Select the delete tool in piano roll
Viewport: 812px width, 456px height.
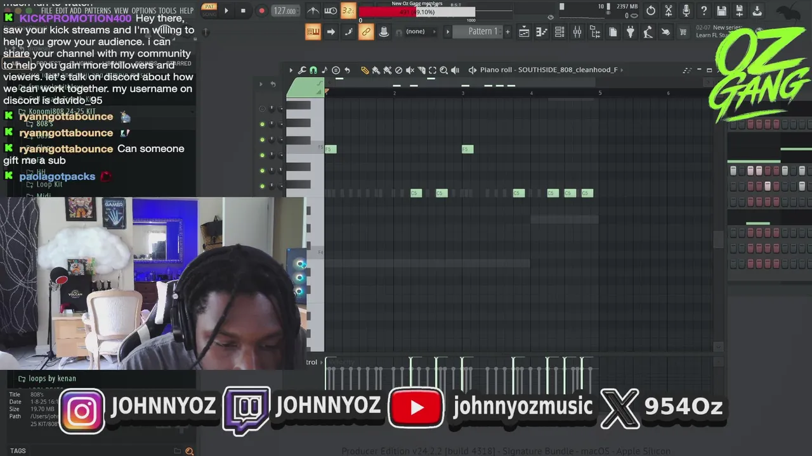coord(398,70)
